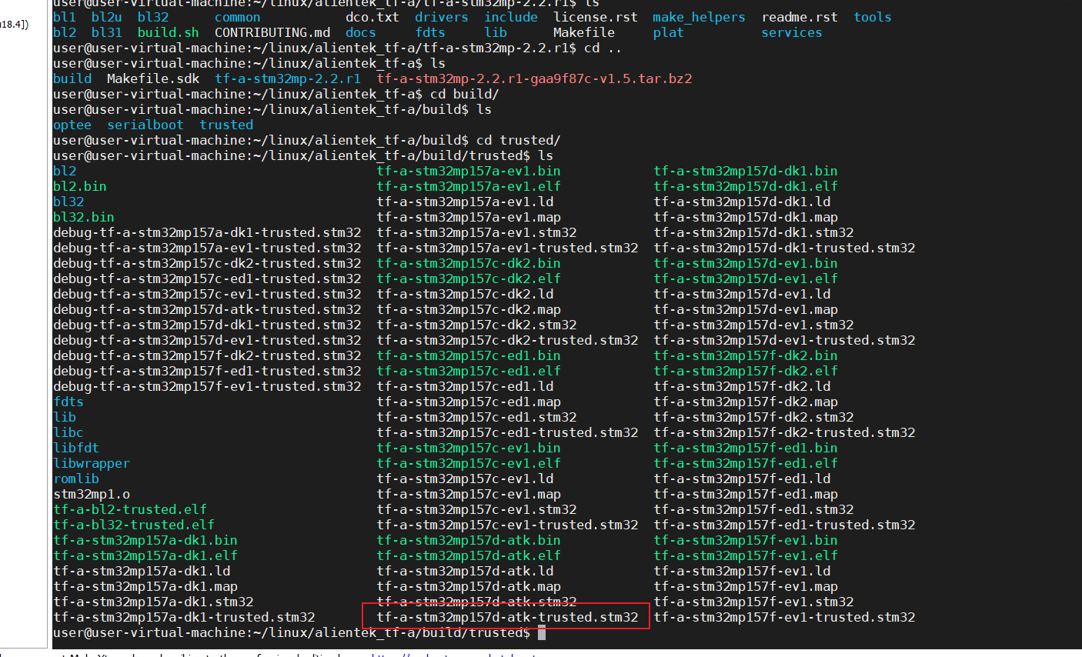Click debug-tf-a-stm32mp157f-ev1-trusted.stm32 file name
This screenshot has height=657, width=1082.
[207, 386]
